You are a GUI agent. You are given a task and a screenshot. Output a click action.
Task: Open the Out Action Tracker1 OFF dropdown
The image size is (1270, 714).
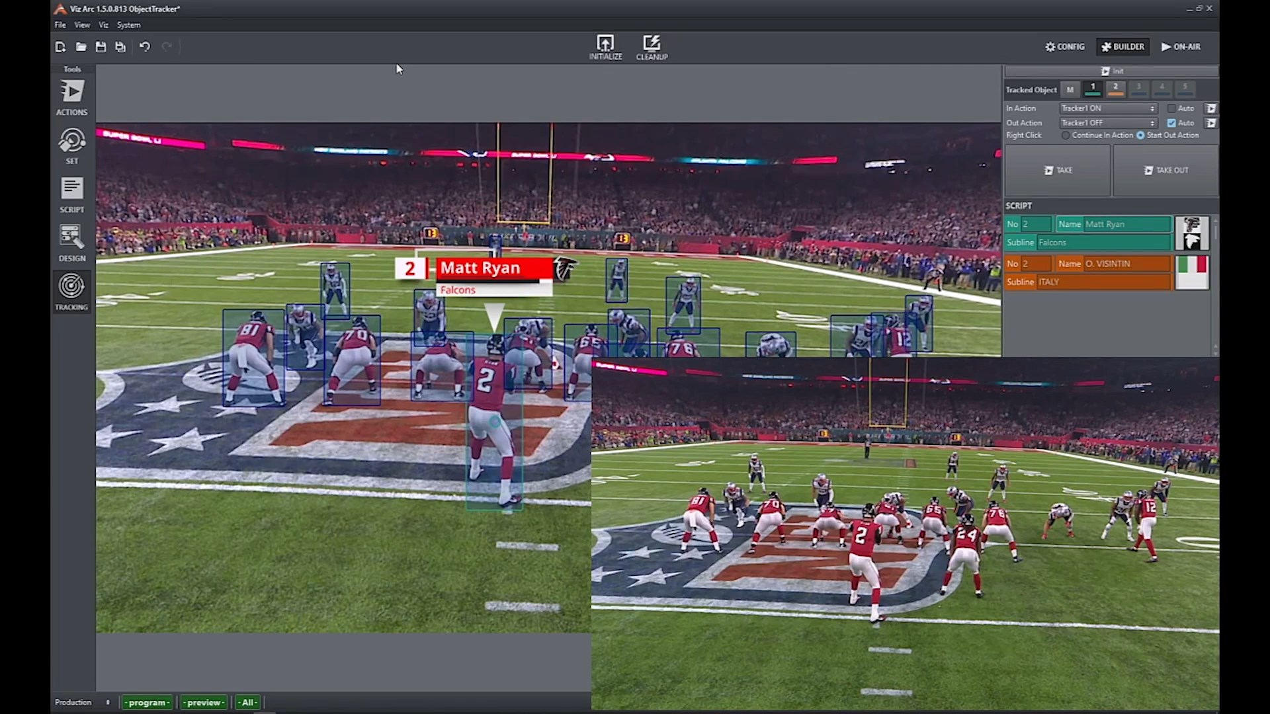pyautogui.click(x=1109, y=123)
